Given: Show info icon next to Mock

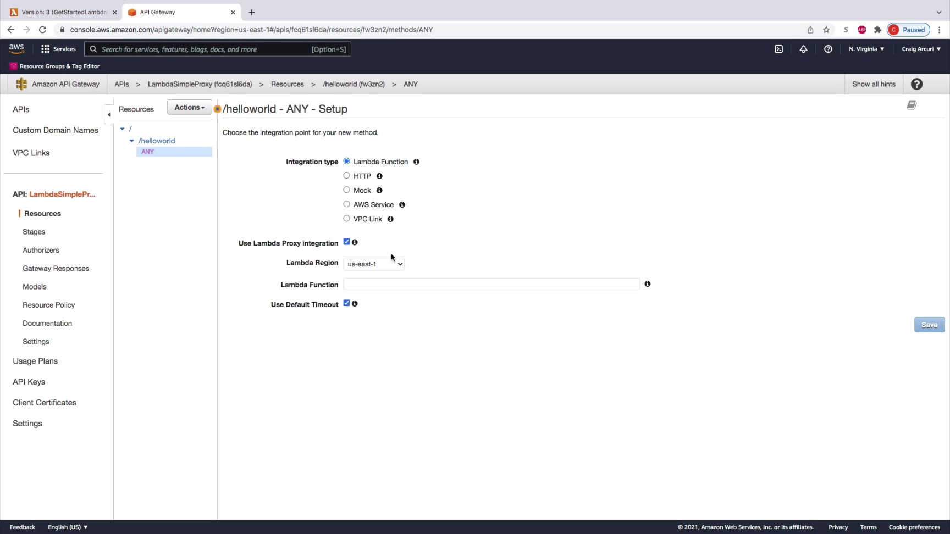Looking at the screenshot, I should click(x=379, y=190).
